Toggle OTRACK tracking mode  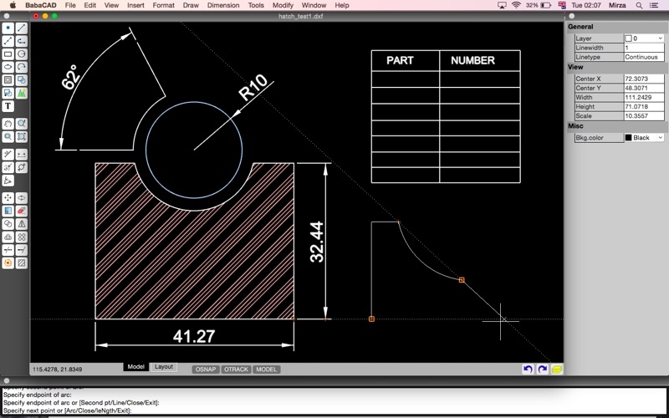click(x=237, y=369)
